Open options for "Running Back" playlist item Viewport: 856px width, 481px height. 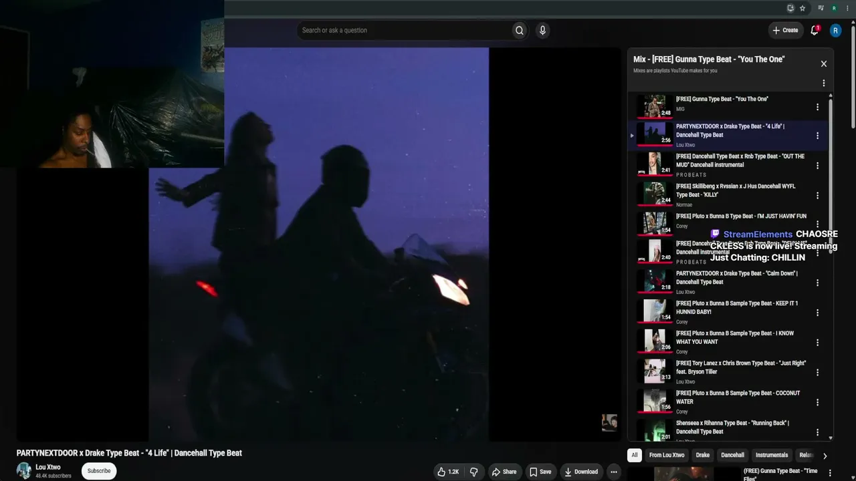click(817, 432)
